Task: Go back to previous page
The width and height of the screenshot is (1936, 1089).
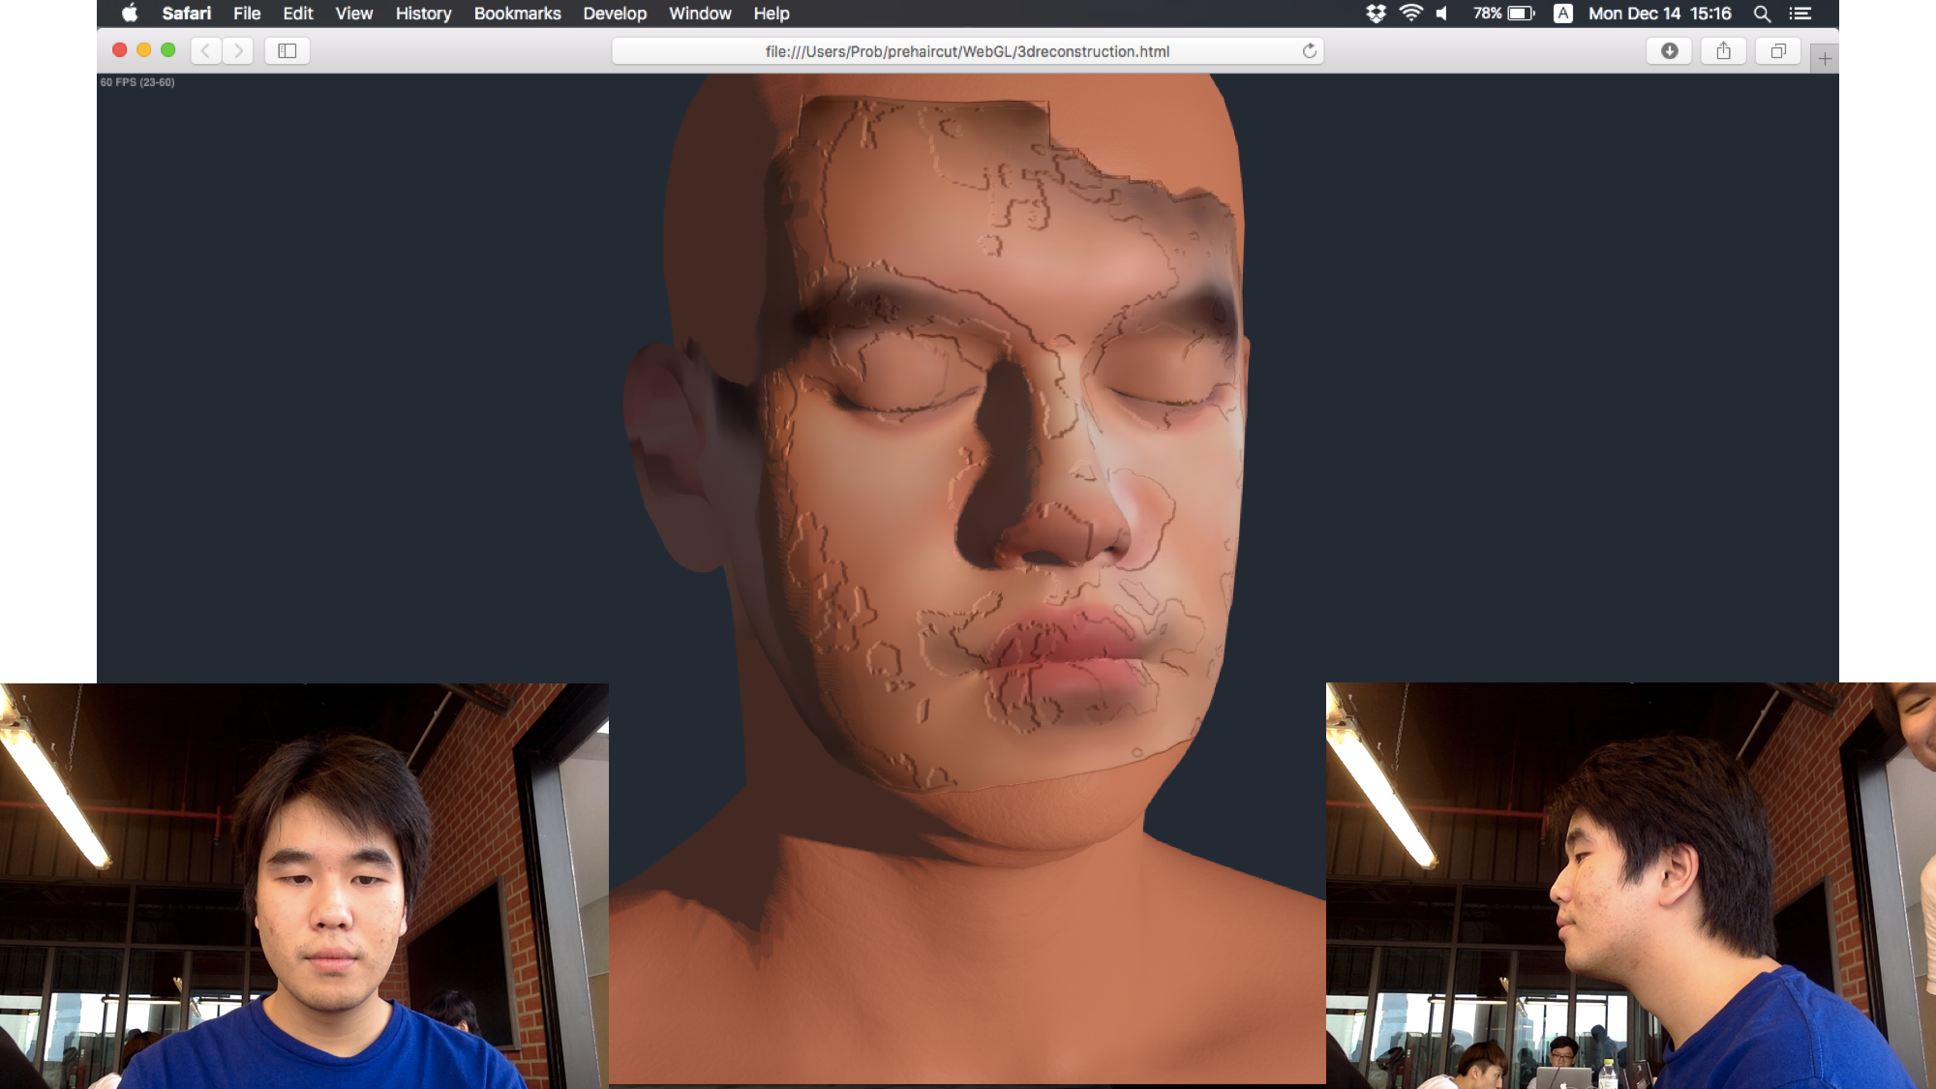Action: click(205, 51)
